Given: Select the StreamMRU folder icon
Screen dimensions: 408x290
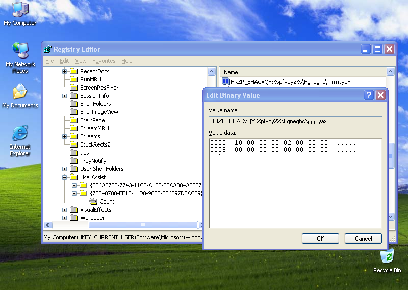Looking at the screenshot, I should tap(74, 128).
